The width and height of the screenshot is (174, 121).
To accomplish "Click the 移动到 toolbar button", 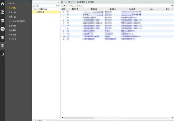I will (x=72, y=2).
